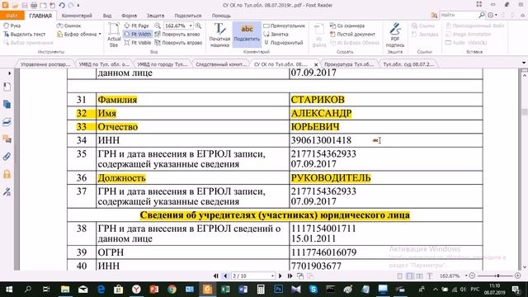This screenshot has width=528, height=297.
Task: Toggle Fit Page view
Action: 136,26
